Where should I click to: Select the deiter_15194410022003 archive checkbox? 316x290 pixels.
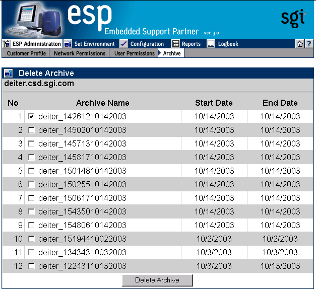31,239
